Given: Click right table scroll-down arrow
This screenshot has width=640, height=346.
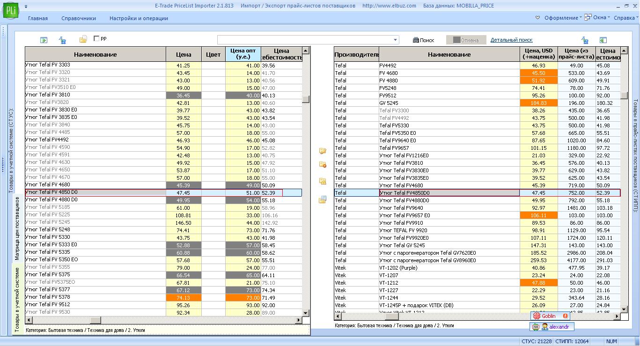Looking at the screenshot, I should (x=624, y=309).
